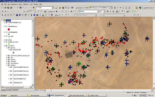Open the Editor Toolbar button

[x=56, y=8]
